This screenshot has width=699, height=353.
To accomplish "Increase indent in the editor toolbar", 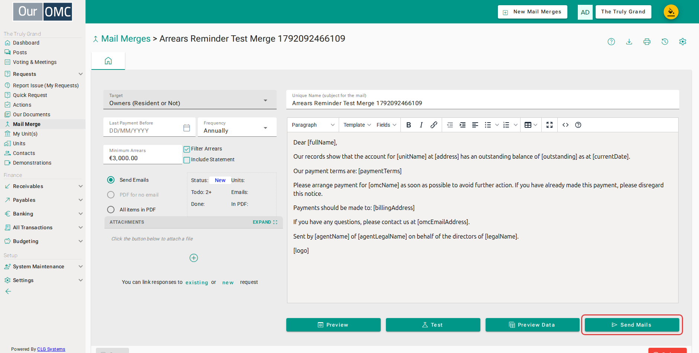I will click(x=463, y=125).
